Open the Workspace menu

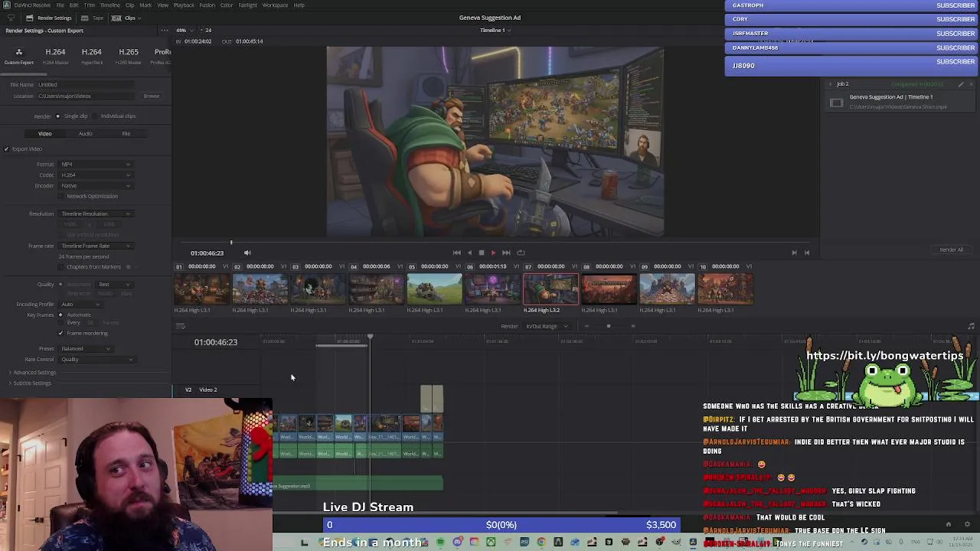coord(276,5)
